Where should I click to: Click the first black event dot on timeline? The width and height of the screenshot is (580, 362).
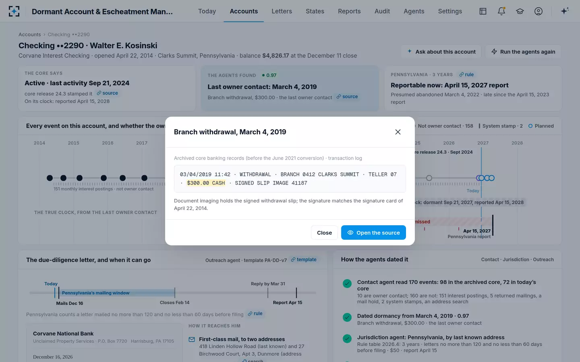coord(50,178)
